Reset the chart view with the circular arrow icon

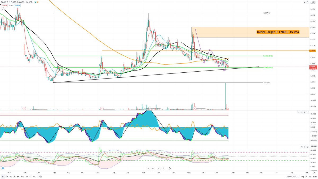[169, 168]
